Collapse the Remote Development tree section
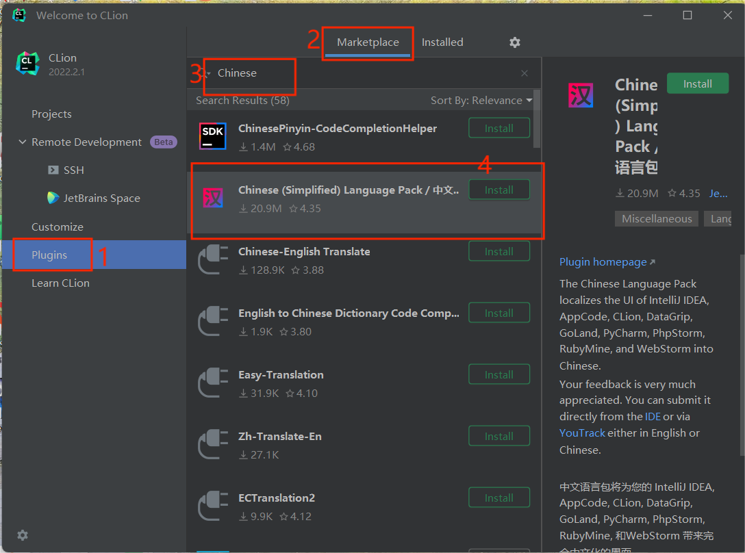745x553 pixels. pyautogui.click(x=23, y=142)
